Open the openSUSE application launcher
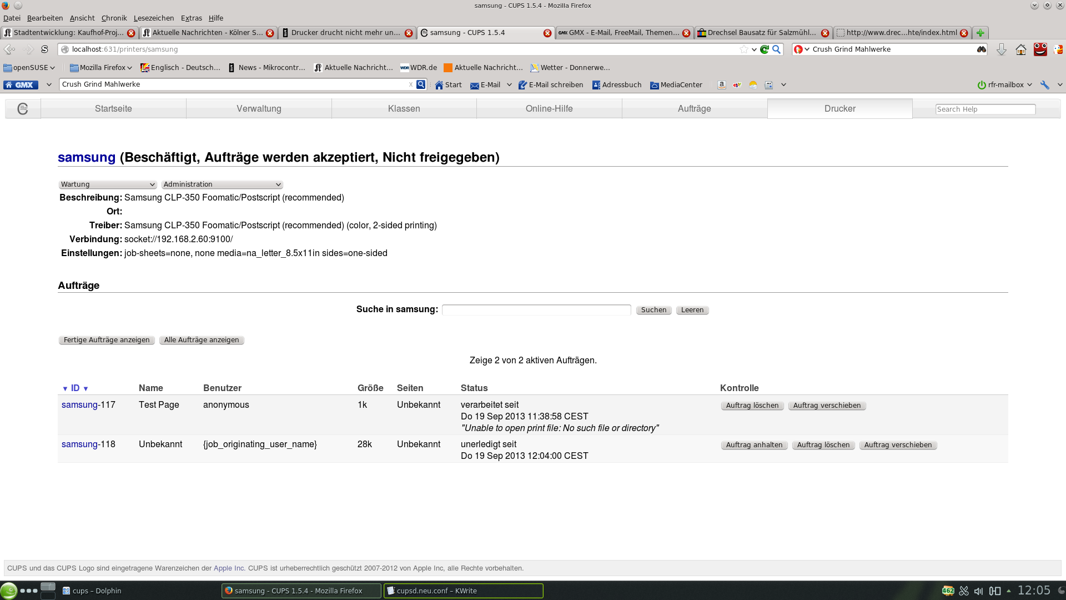Viewport: 1066px width, 600px height. (x=9, y=591)
